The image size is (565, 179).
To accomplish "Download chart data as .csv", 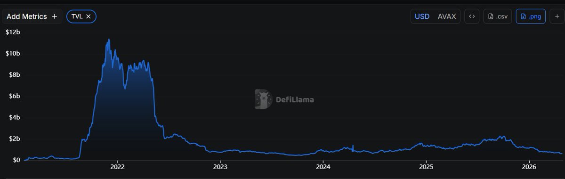I will [x=498, y=16].
